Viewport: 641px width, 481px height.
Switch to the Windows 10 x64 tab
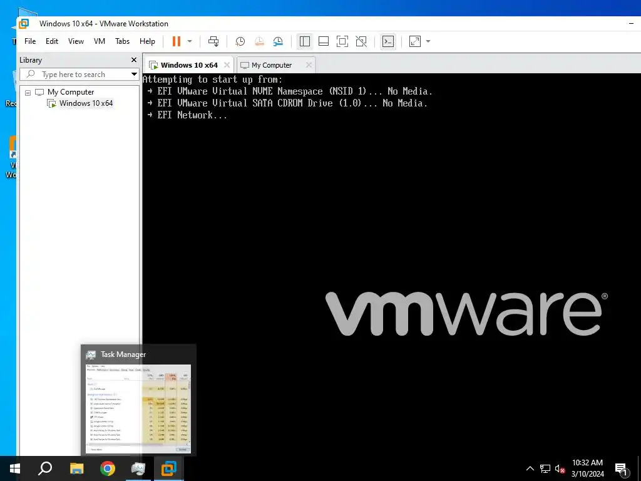click(189, 65)
